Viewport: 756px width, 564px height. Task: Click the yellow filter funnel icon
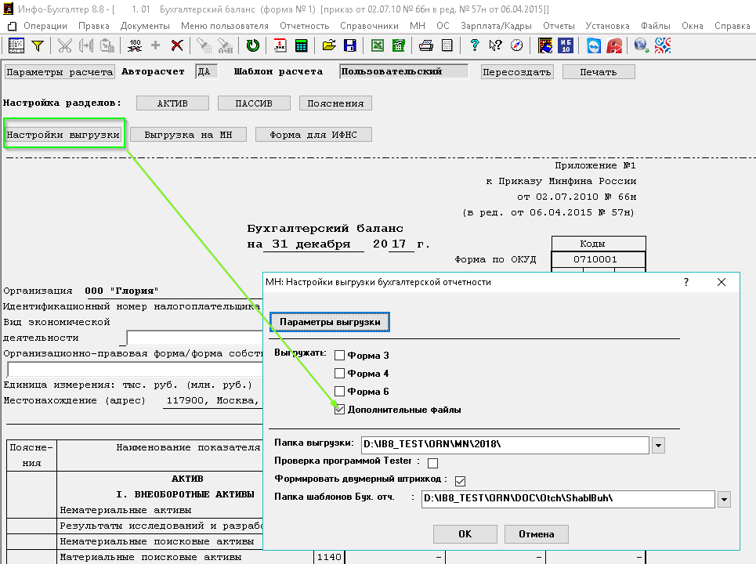pos(38,45)
